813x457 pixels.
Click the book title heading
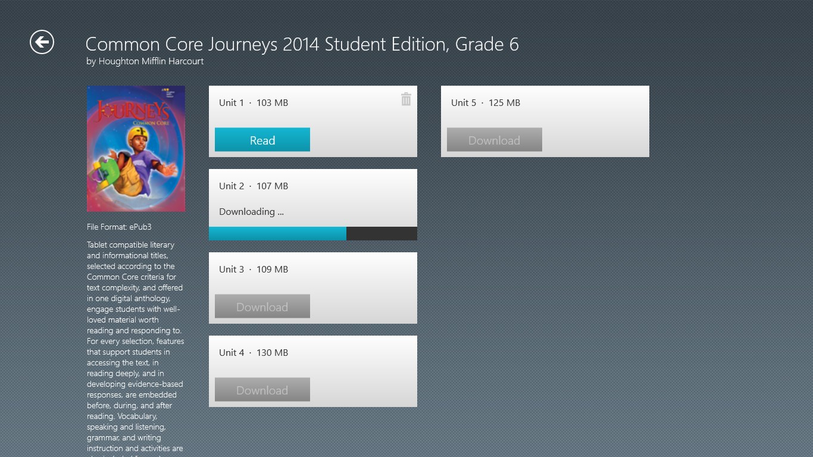tap(302, 44)
